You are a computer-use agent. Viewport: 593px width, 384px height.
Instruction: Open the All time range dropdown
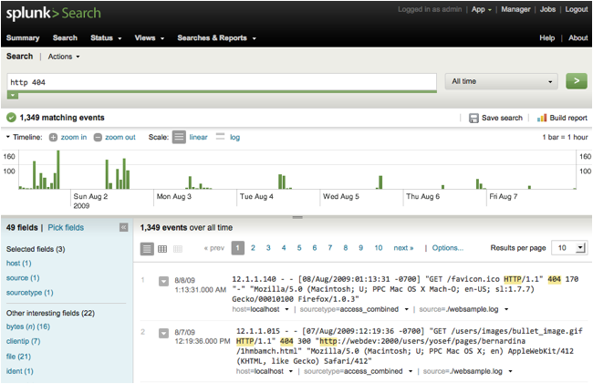pos(501,81)
